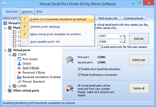The height and width of the screenshot is (107, 156).
Task: Open the Help menu
Action: point(39,11)
